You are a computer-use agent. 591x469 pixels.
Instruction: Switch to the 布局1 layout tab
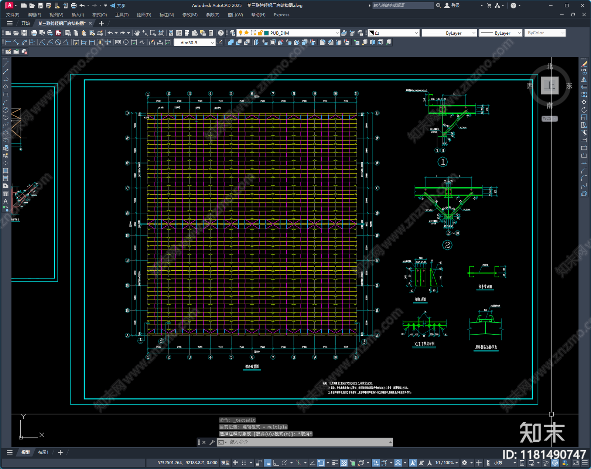coord(43,452)
